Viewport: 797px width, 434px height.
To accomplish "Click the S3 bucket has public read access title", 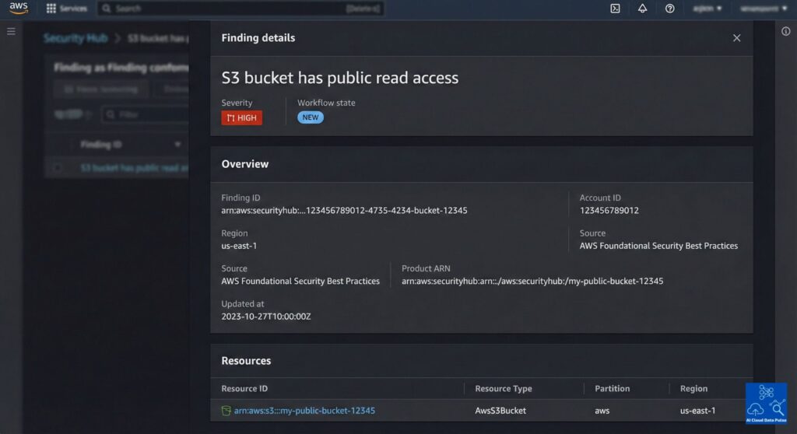I will tap(340, 78).
